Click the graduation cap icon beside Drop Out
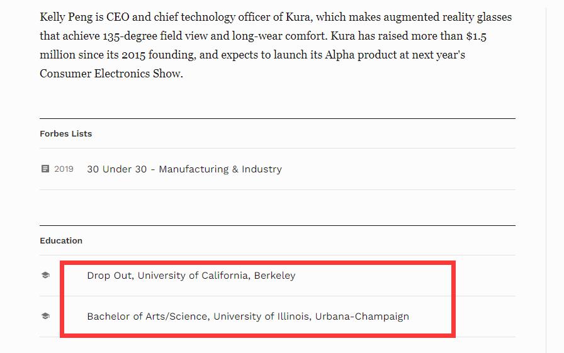The image size is (564, 353). [x=45, y=276]
